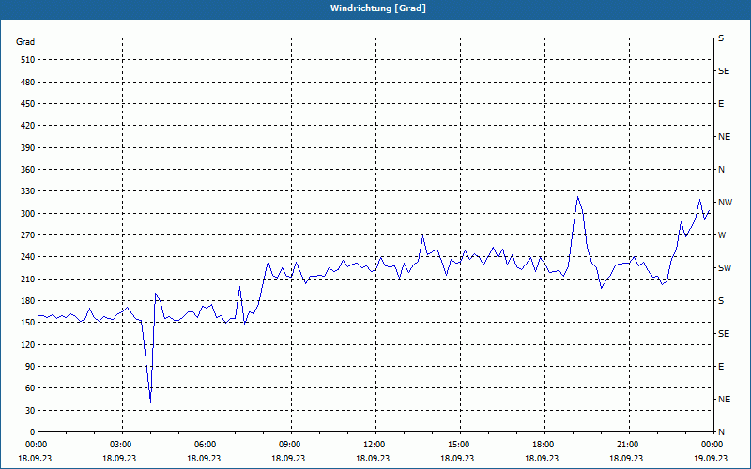This screenshot has height=469, width=751.
Task: Select the 0 y-axis value
Action: [32, 432]
